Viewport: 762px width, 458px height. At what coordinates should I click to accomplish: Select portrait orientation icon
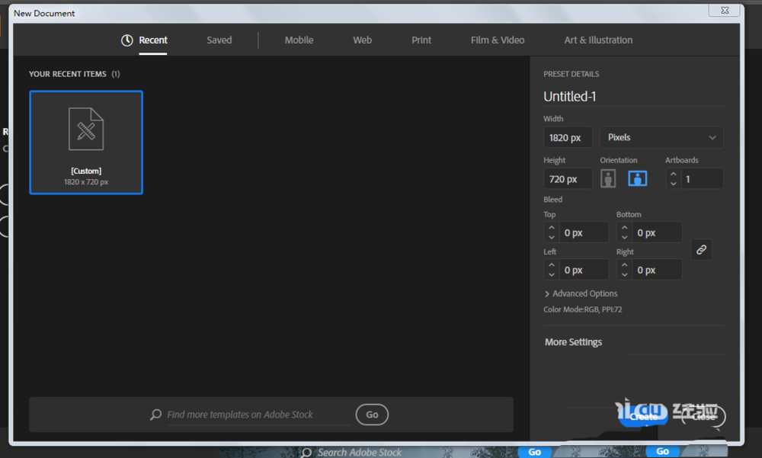point(608,178)
